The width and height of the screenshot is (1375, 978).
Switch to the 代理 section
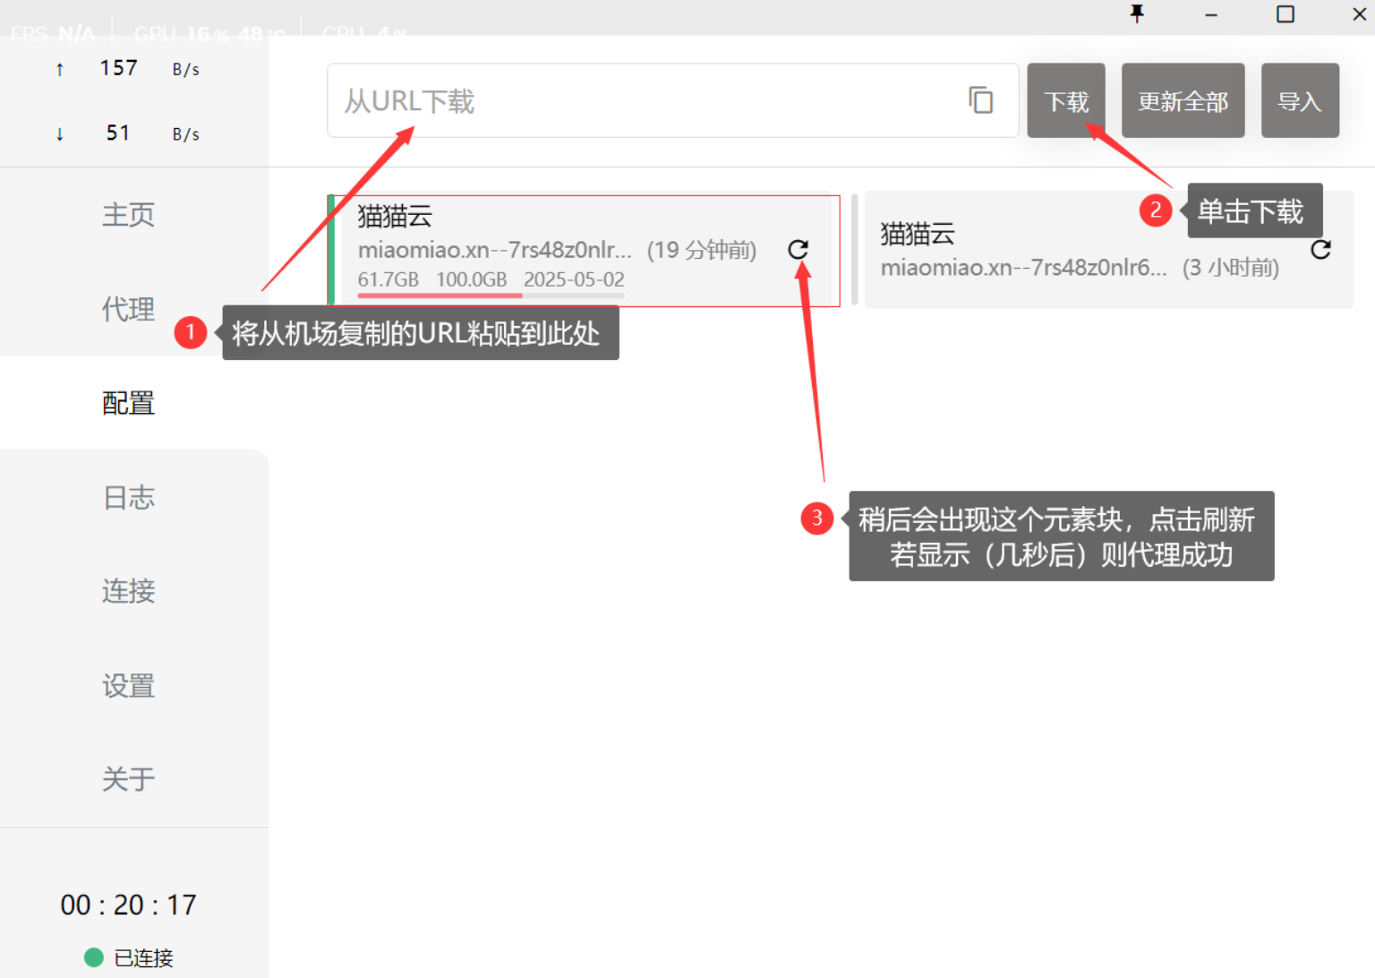129,309
